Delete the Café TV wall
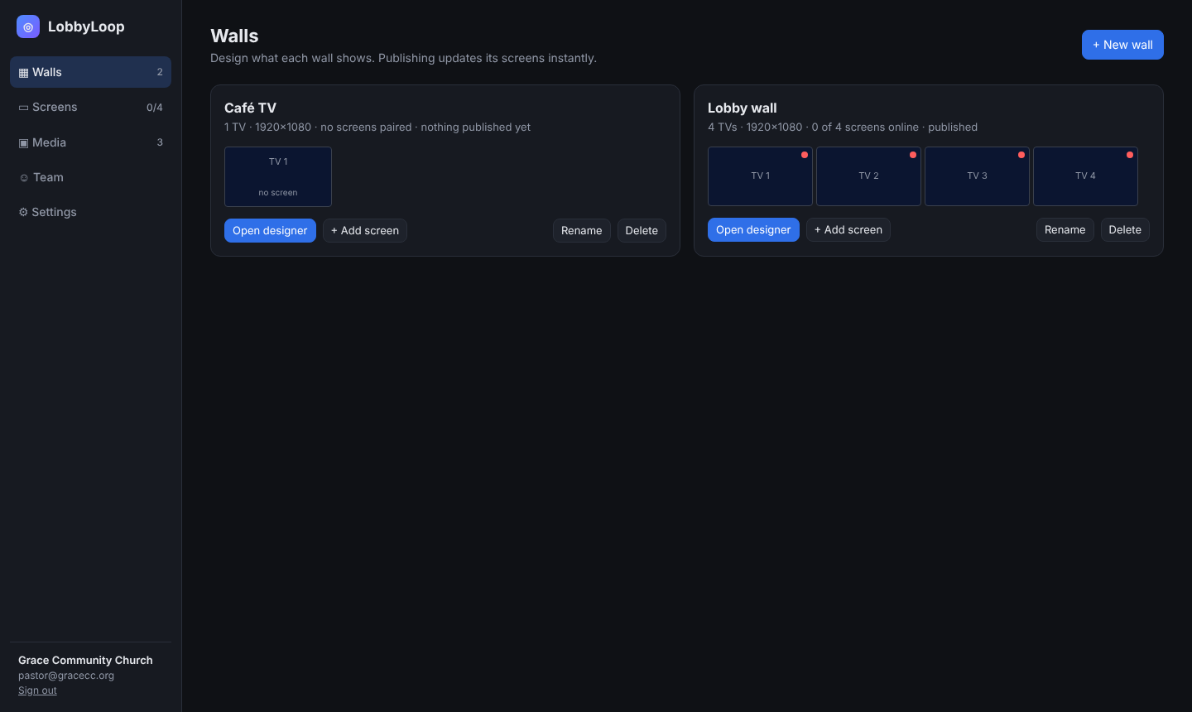This screenshot has height=712, width=1192. (642, 230)
